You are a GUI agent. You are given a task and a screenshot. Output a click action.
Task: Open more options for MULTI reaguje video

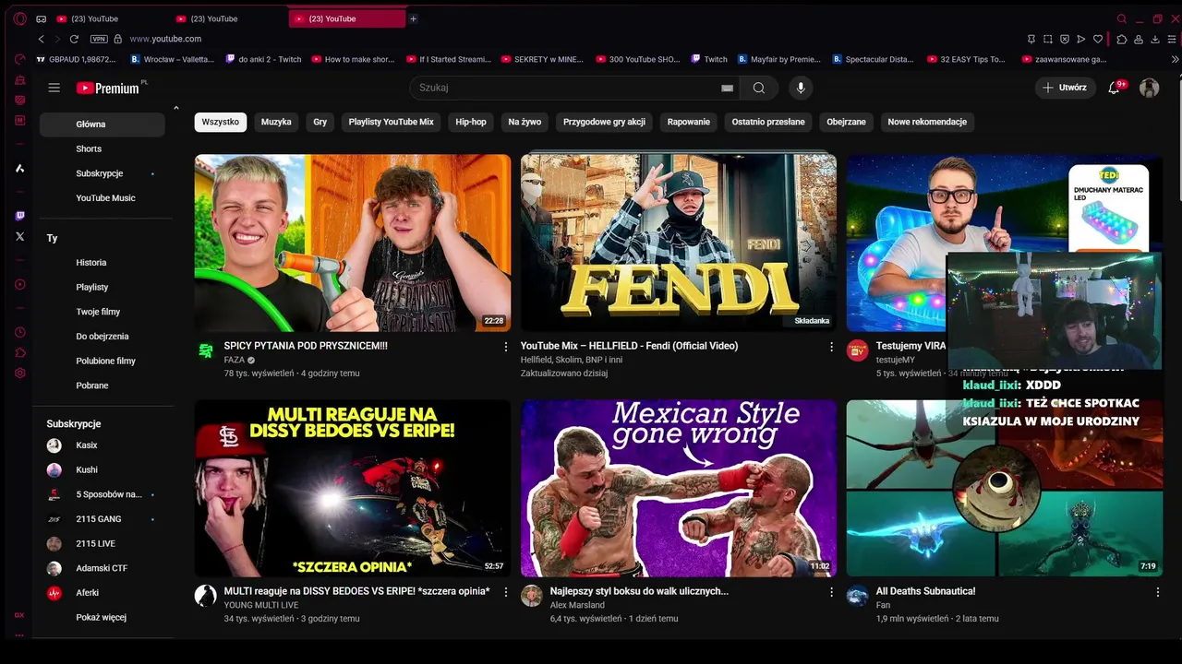[505, 592]
